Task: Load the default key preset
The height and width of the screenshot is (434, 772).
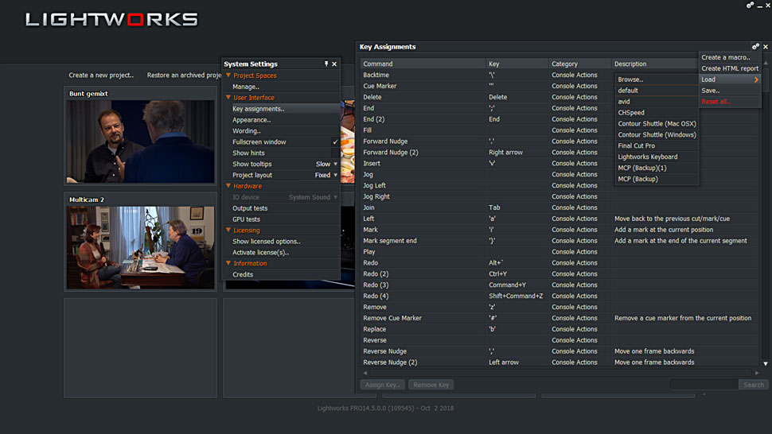Action: [628, 91]
